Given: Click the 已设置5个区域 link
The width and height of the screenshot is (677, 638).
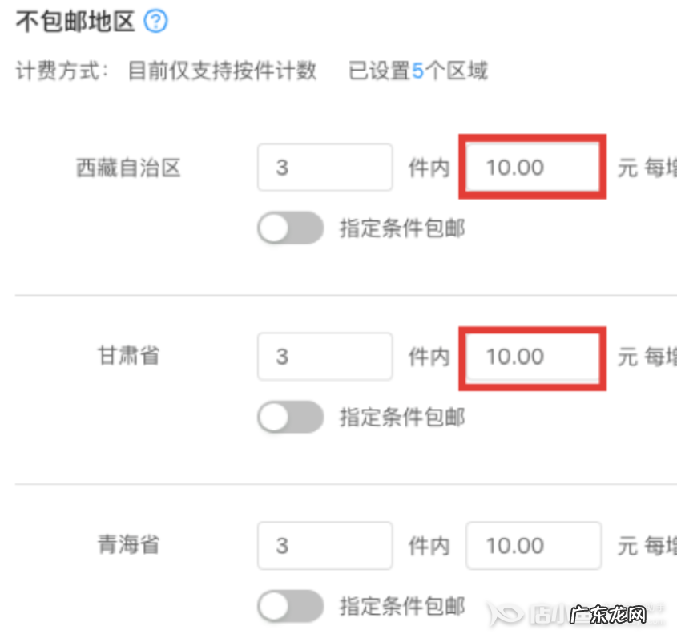Looking at the screenshot, I should (417, 71).
